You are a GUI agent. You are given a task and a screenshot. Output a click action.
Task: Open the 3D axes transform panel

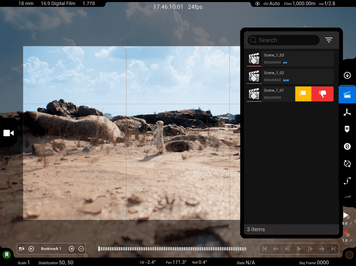point(347,112)
